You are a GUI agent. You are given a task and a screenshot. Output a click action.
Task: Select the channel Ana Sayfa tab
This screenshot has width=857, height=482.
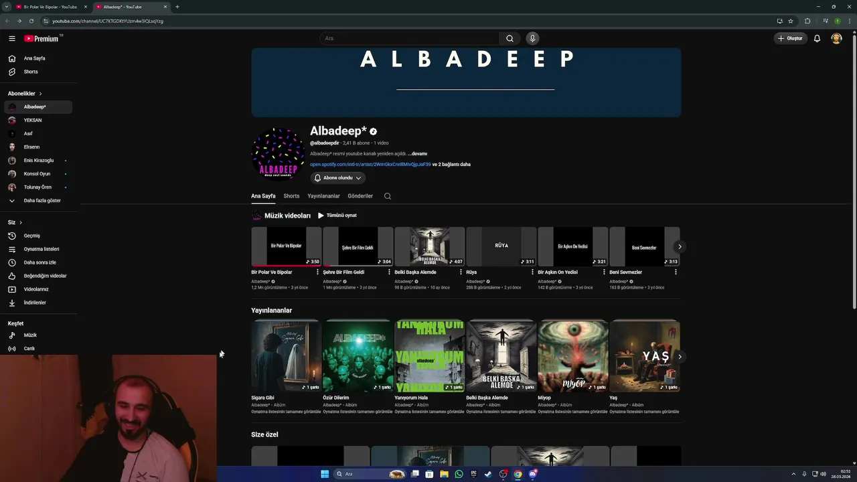(x=263, y=196)
